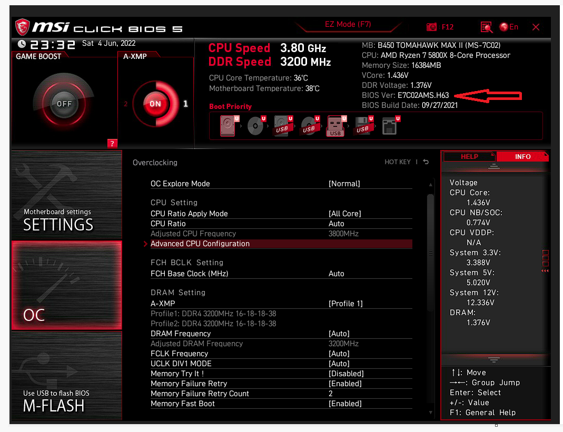Select the USB floppy boot device icon
Image resolution: width=563 pixels, height=432 pixels.
tap(364, 126)
